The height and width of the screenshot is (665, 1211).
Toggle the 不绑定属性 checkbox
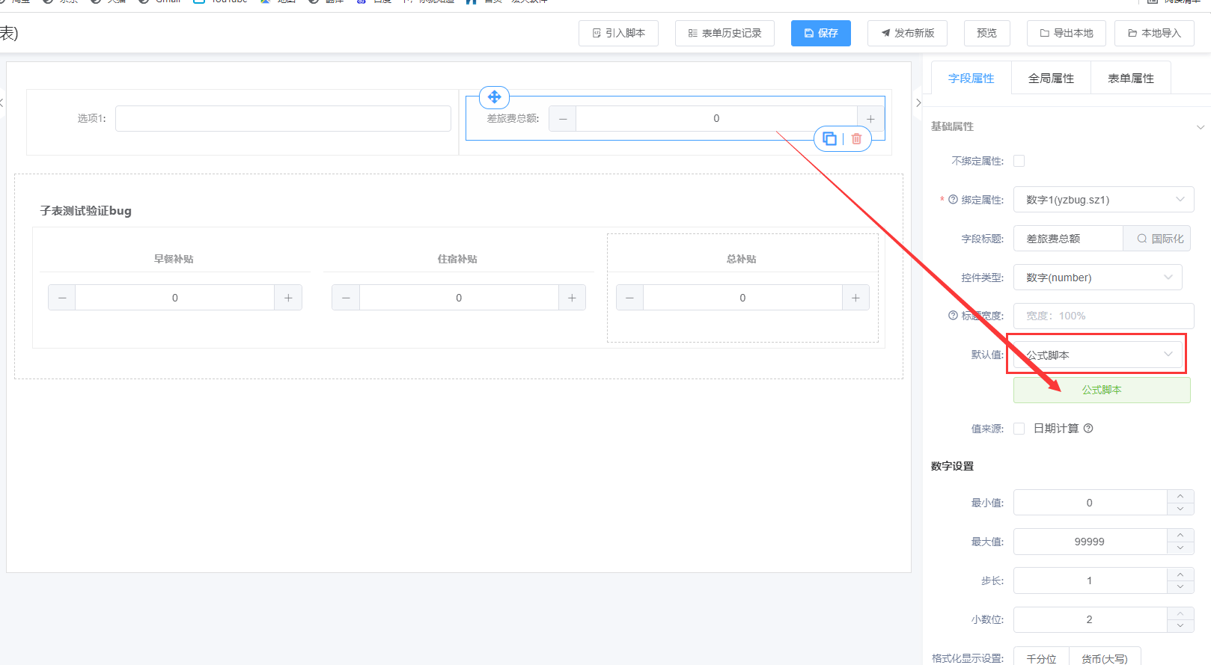1019,161
